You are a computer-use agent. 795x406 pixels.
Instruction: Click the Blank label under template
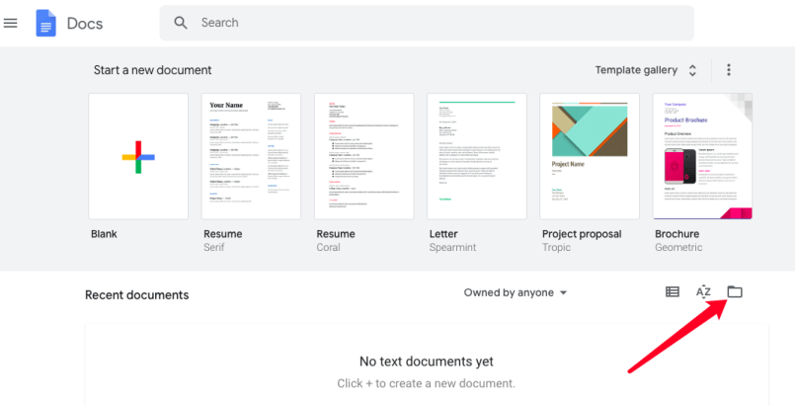pyautogui.click(x=104, y=234)
